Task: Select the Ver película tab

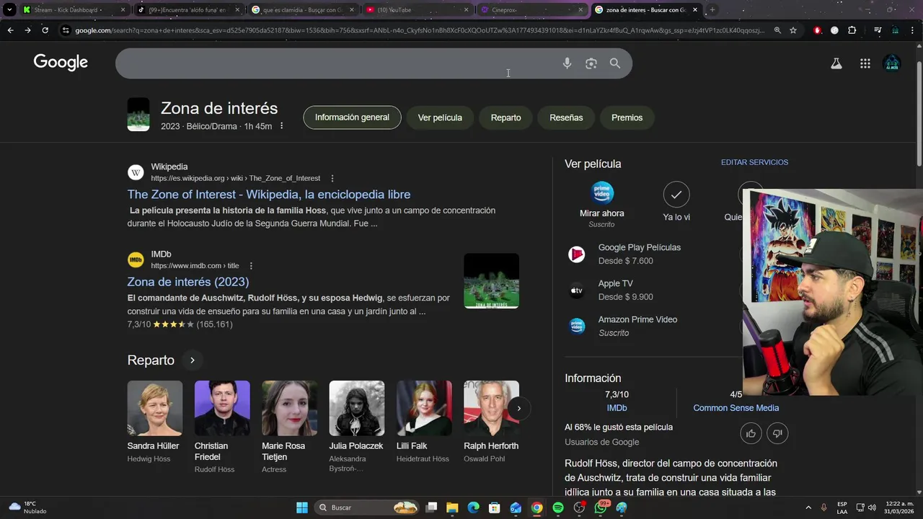Action: (x=440, y=117)
